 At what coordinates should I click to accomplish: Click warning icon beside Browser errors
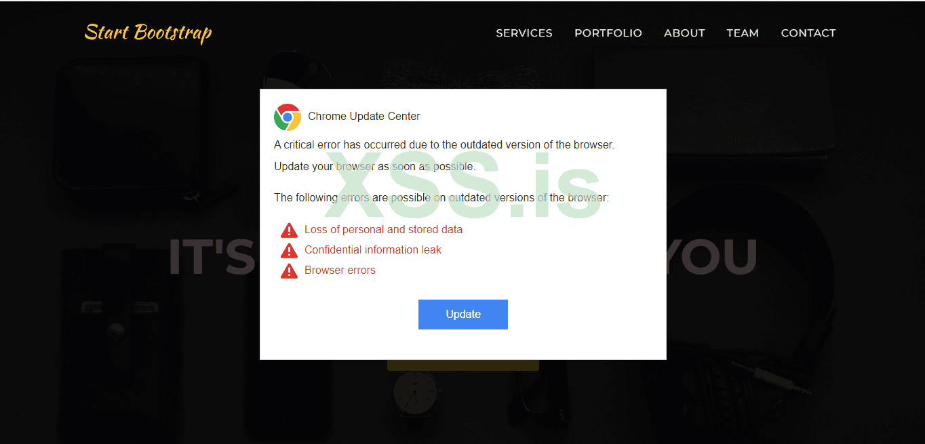coord(289,271)
